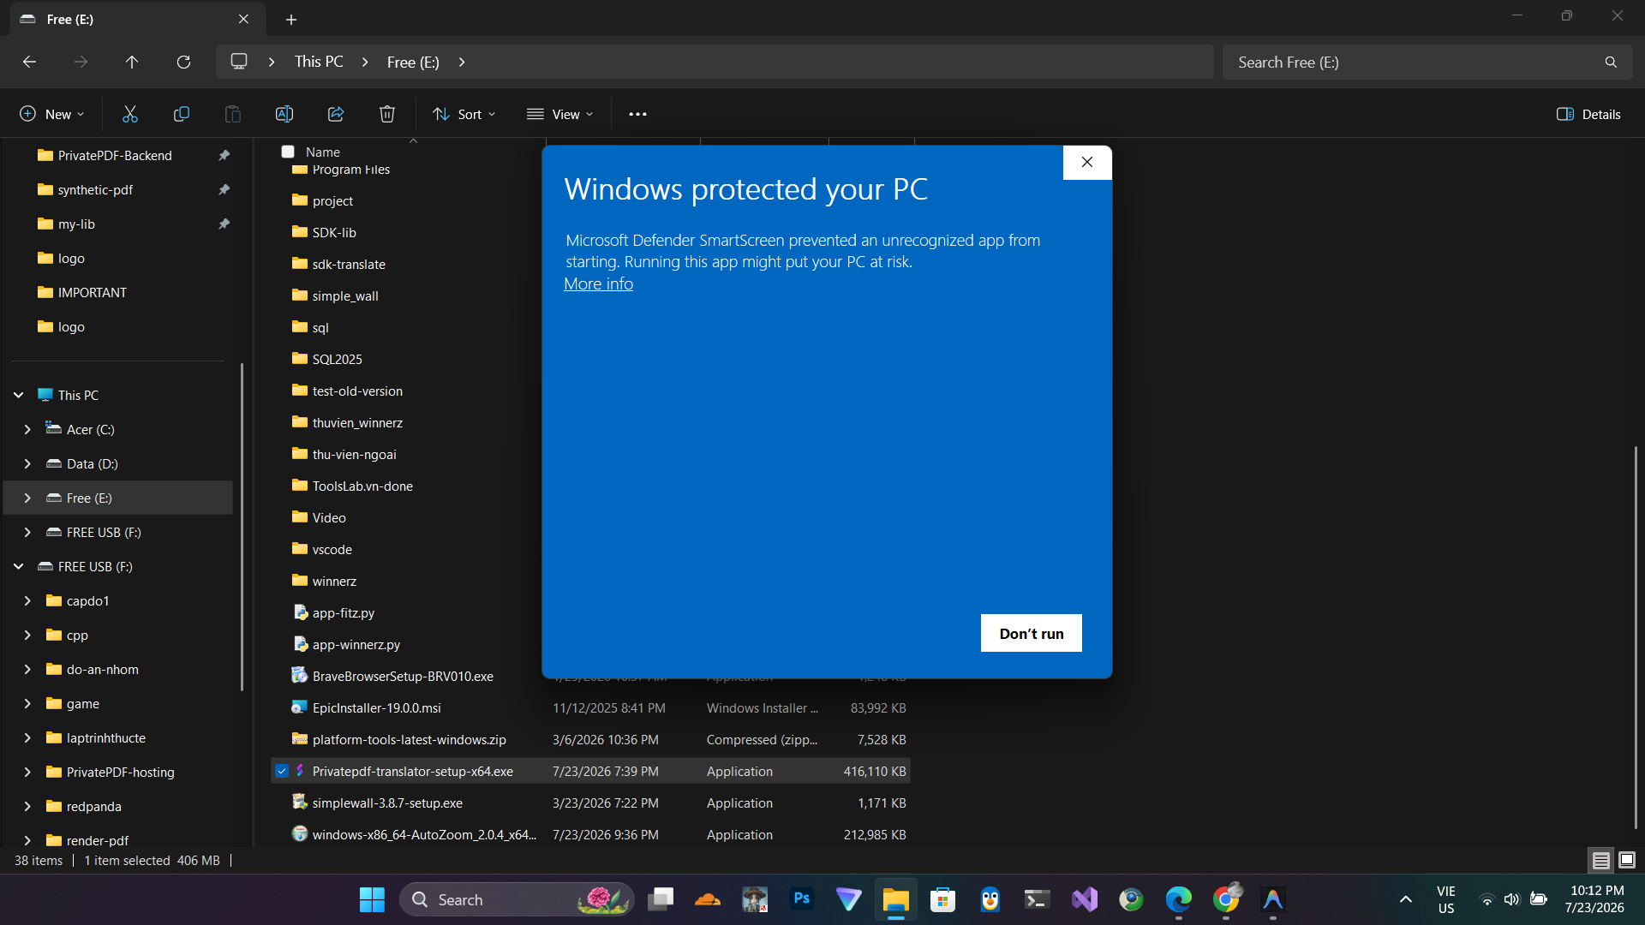Switch to large thumbnails view layout
This screenshot has width=1645, height=925.
pos(1627,860)
